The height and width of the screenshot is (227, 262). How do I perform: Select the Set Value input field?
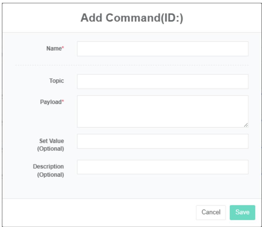(x=162, y=141)
